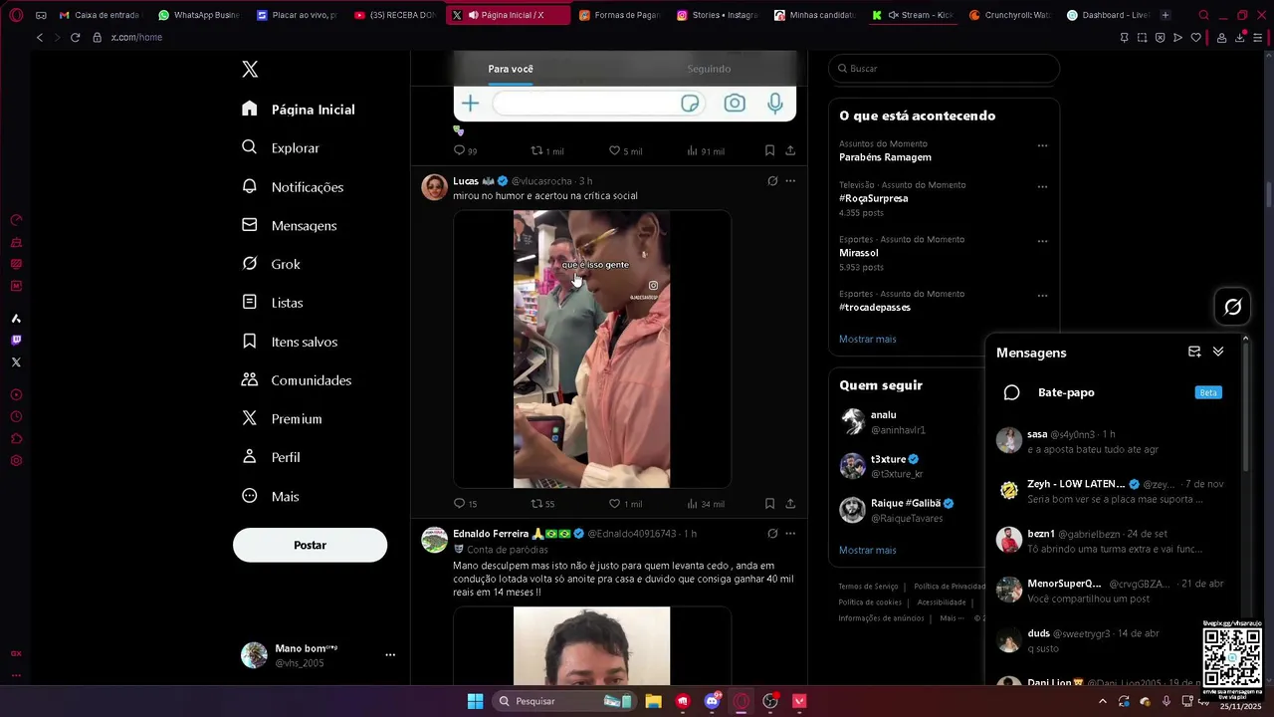The height and width of the screenshot is (717, 1274).
Task: Like the top post with 5 mil likes
Action: pyautogui.click(x=625, y=151)
